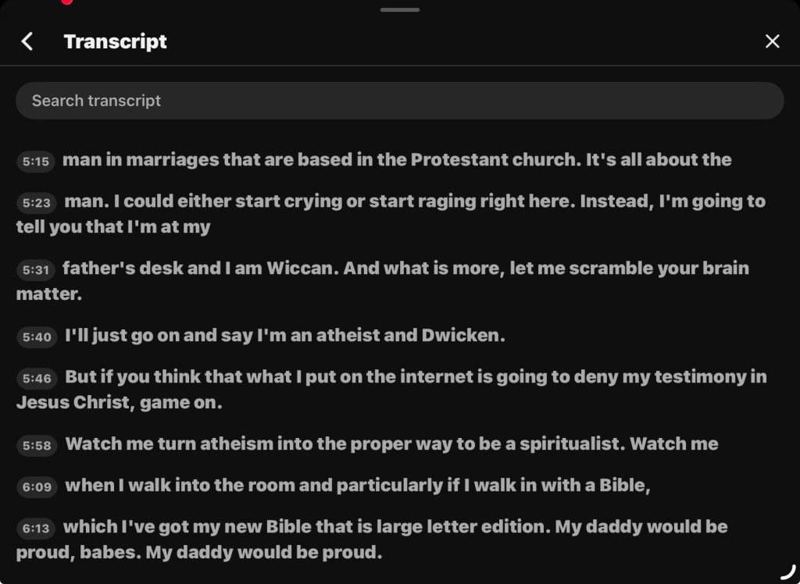Select the "atheist and Dwicken" transcript line

pos(284,336)
